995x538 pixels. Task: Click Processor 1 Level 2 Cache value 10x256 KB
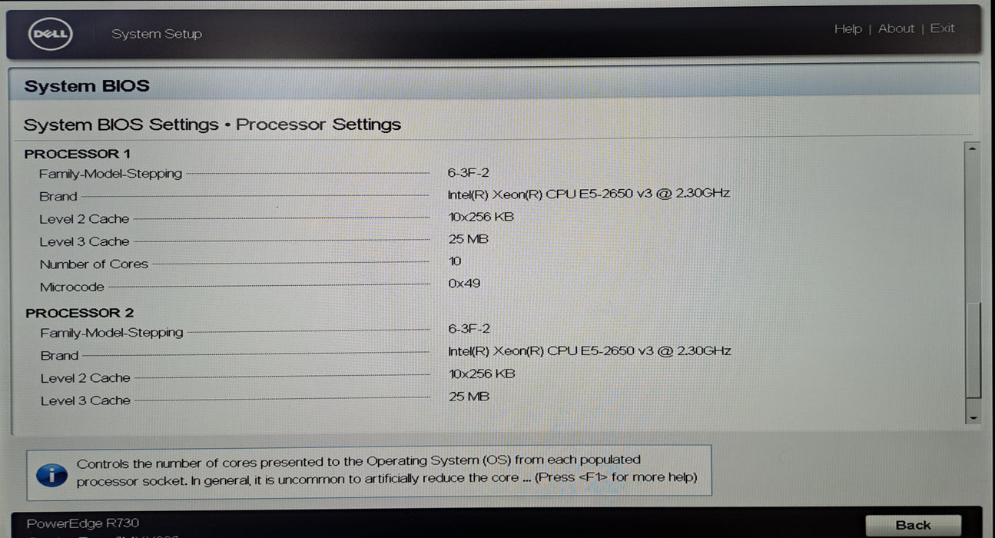(x=481, y=217)
